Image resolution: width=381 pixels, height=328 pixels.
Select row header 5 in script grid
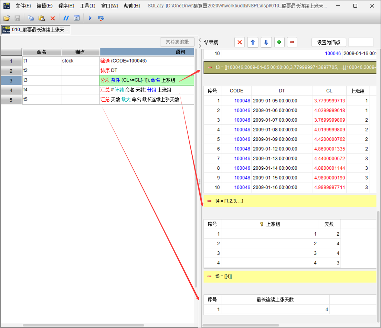[x=11, y=100]
